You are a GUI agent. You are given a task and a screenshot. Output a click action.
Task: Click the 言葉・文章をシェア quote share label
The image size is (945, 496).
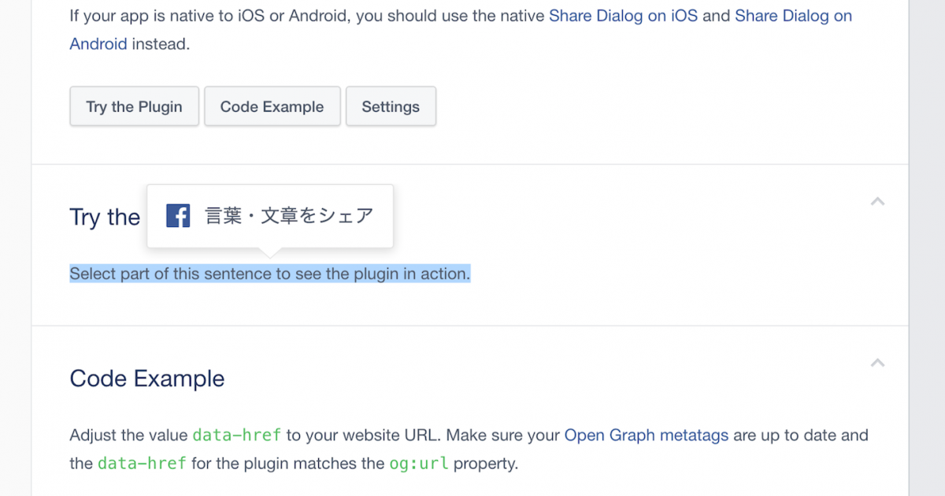[x=289, y=215]
